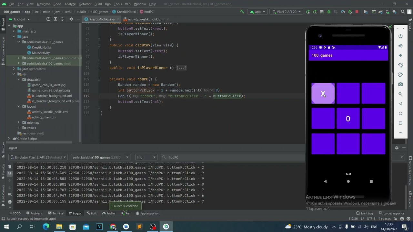Tap the center 0 game cell
413x232 pixels.
pos(348,119)
